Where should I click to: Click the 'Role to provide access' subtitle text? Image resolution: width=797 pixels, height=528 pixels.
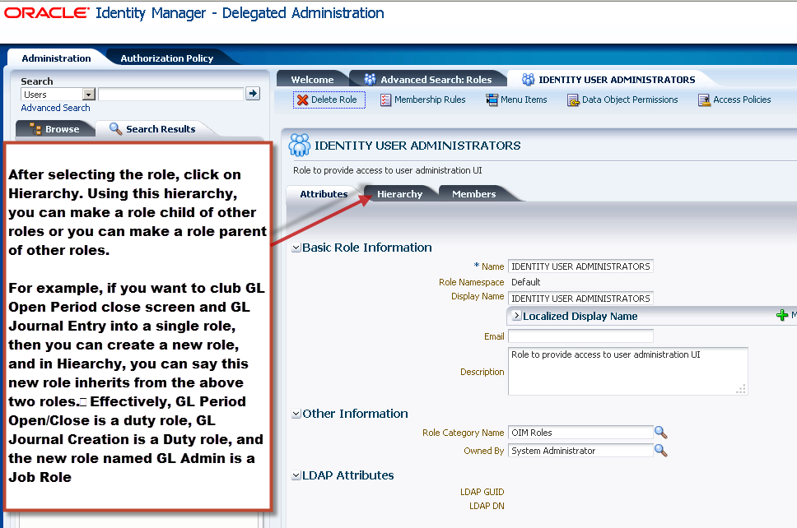click(x=387, y=170)
